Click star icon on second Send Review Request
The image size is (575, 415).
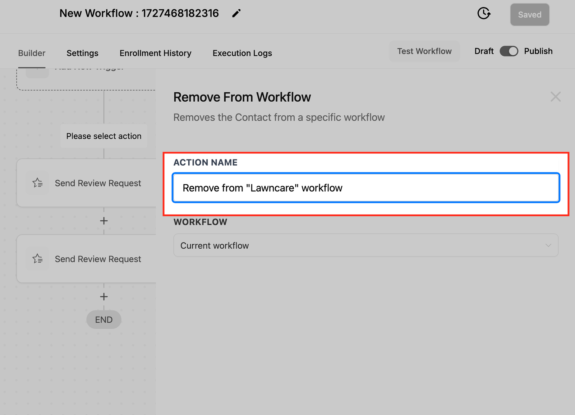(x=37, y=259)
